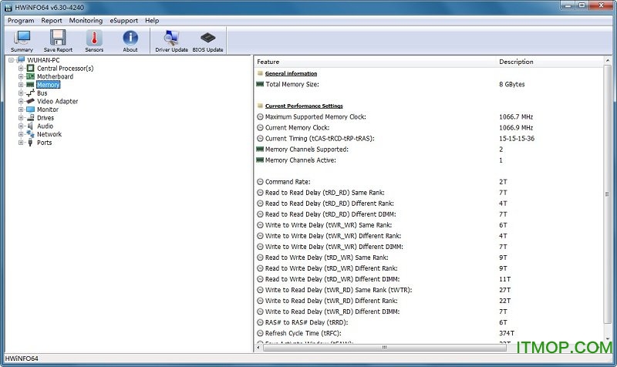
Task: Click the Memory module icon in tree
Action: [30, 85]
